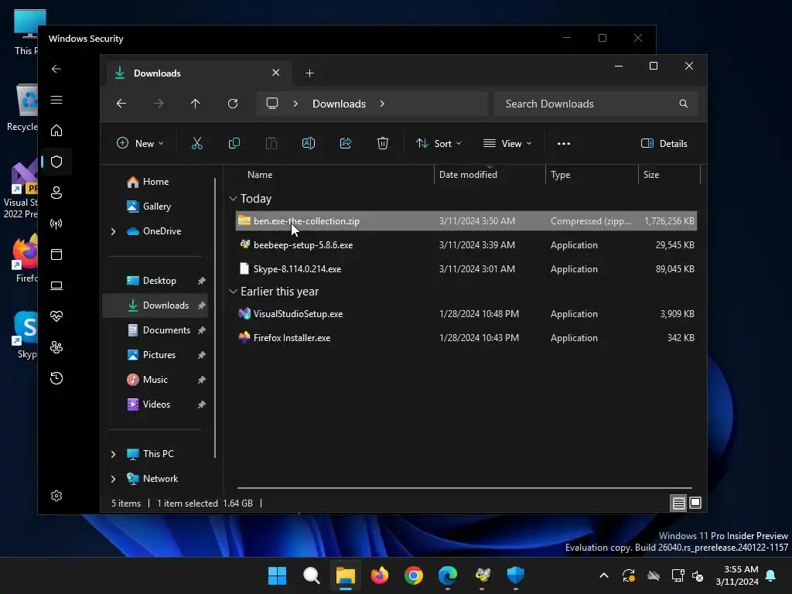Open Device security icon in Windows Security
Viewport: 792px width, 594px height.
point(56,285)
